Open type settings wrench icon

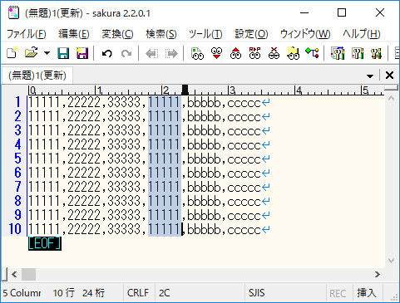[358, 53]
